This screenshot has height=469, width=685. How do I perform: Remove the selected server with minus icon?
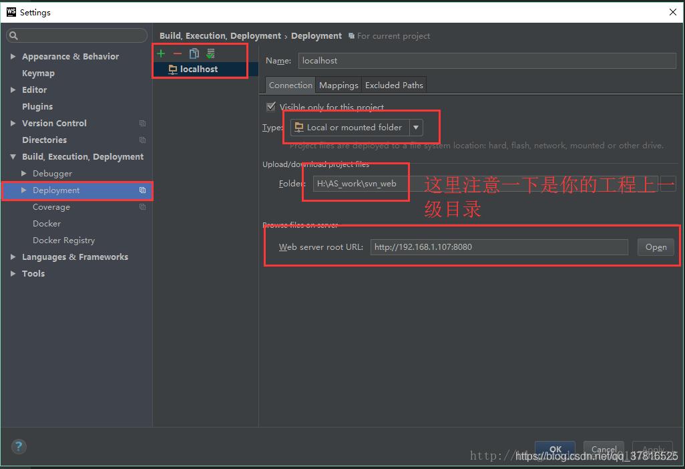(x=178, y=53)
